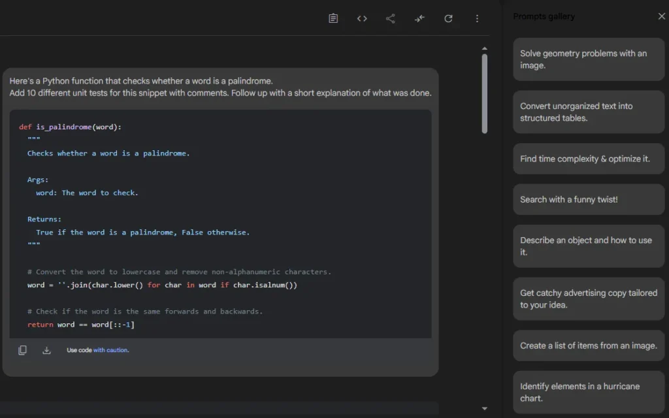
Task: Pick 'Get catchy advertising copy' prompt card
Action: pyautogui.click(x=589, y=299)
